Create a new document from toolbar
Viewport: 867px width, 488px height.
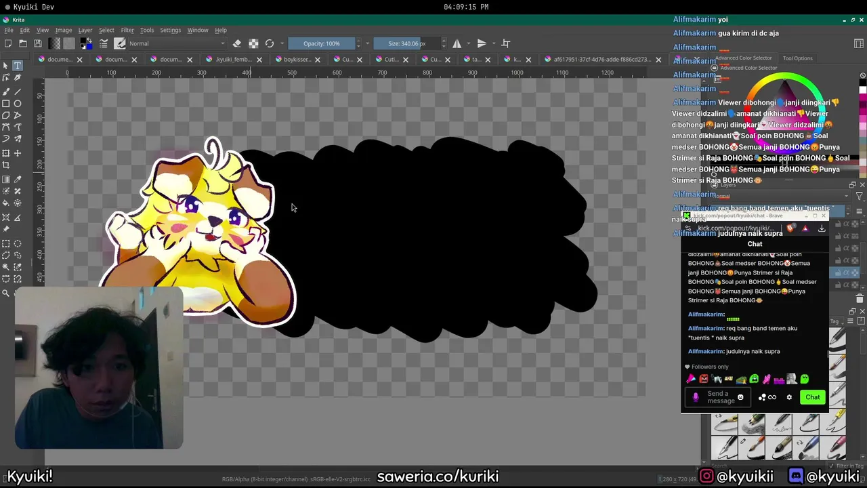point(7,43)
